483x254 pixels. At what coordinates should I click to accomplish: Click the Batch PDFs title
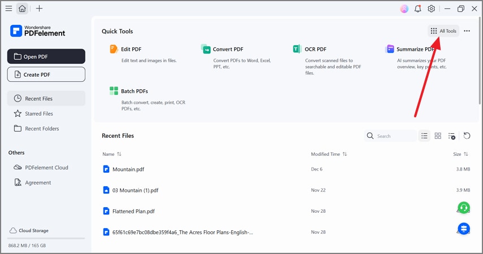point(134,91)
